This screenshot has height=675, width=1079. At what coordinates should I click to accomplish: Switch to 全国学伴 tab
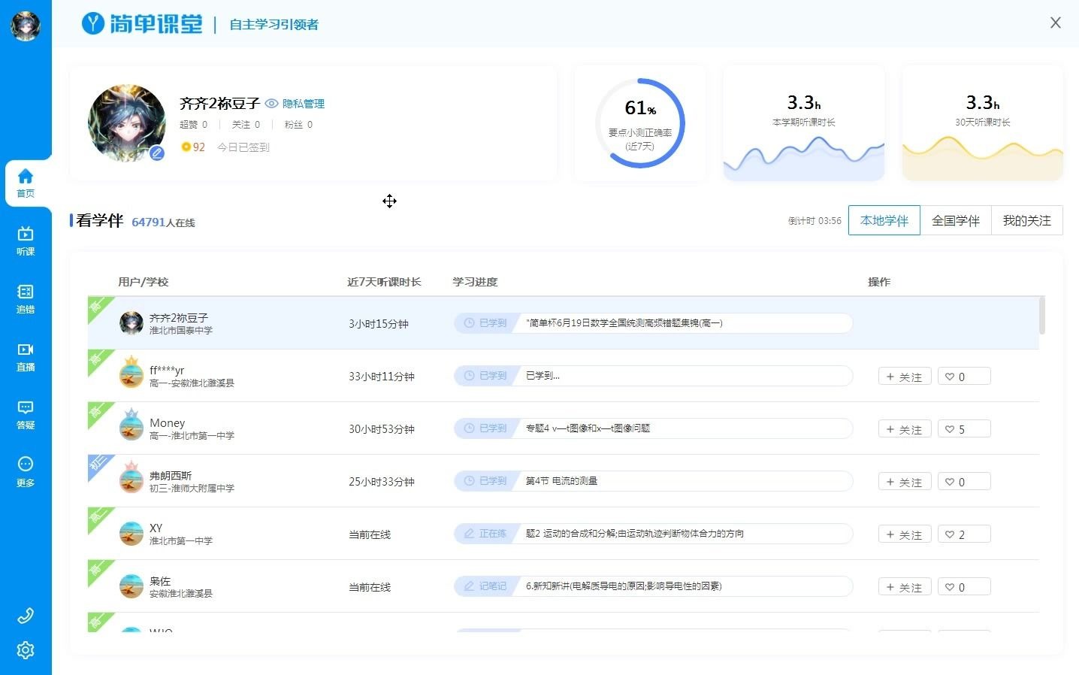click(x=956, y=220)
